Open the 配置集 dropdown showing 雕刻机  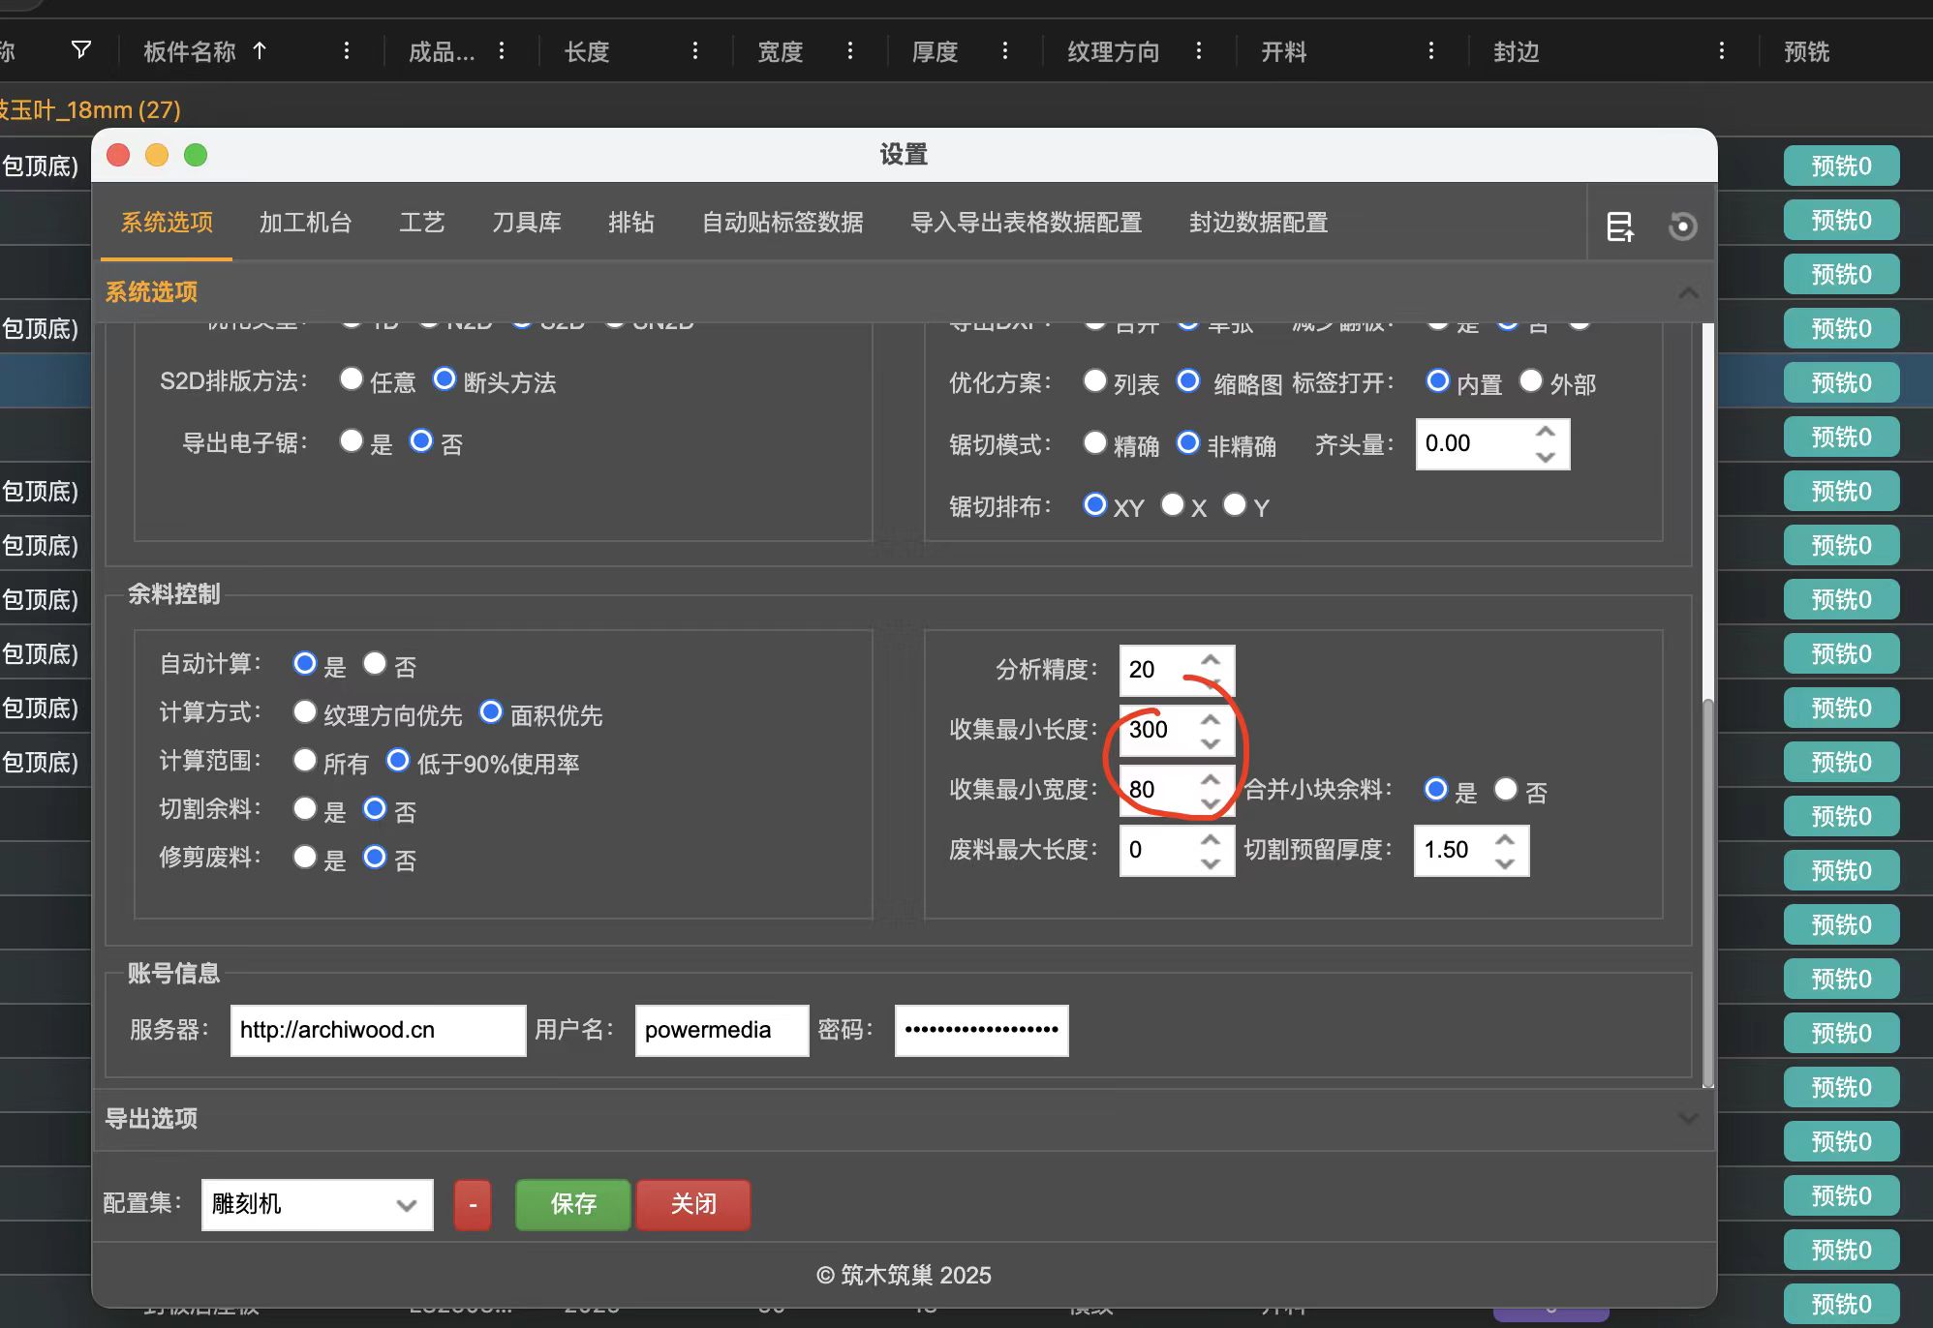coord(316,1204)
